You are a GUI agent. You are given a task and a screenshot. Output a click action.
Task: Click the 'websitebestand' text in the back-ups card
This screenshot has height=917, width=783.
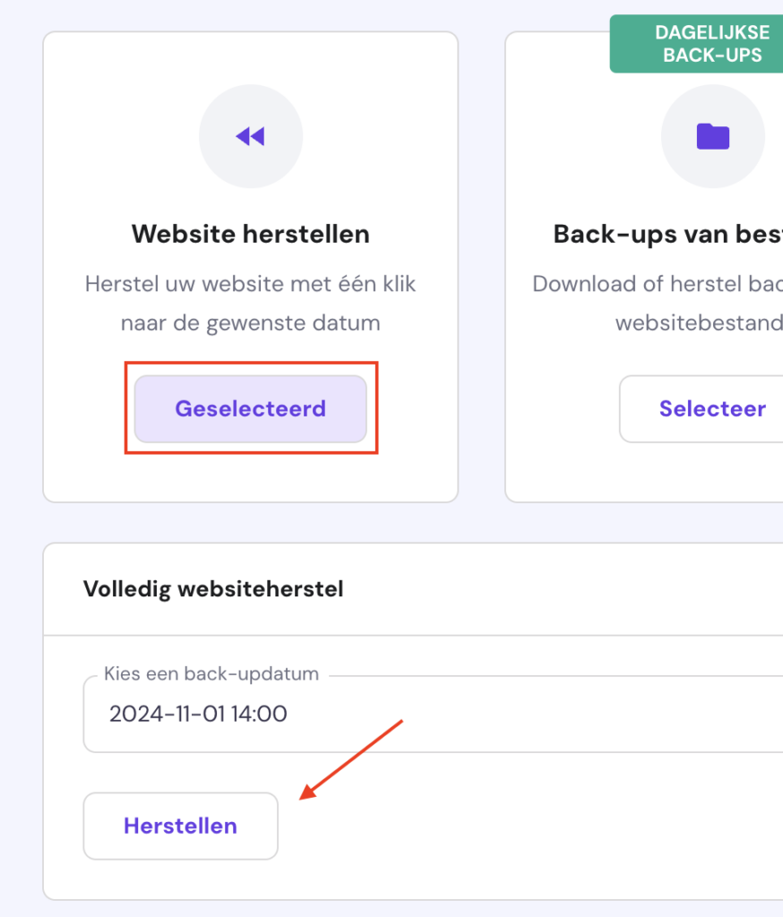[699, 322]
